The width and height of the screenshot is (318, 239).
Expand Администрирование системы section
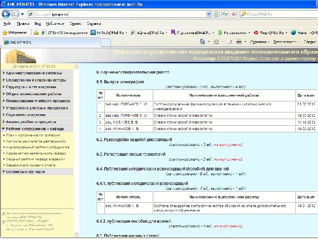[37, 73]
